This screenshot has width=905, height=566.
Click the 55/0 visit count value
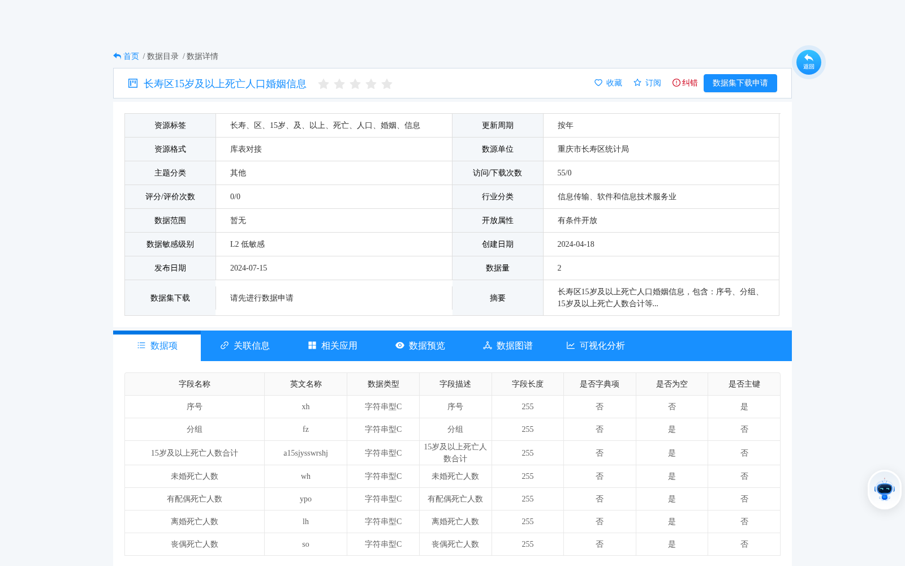coord(564,173)
